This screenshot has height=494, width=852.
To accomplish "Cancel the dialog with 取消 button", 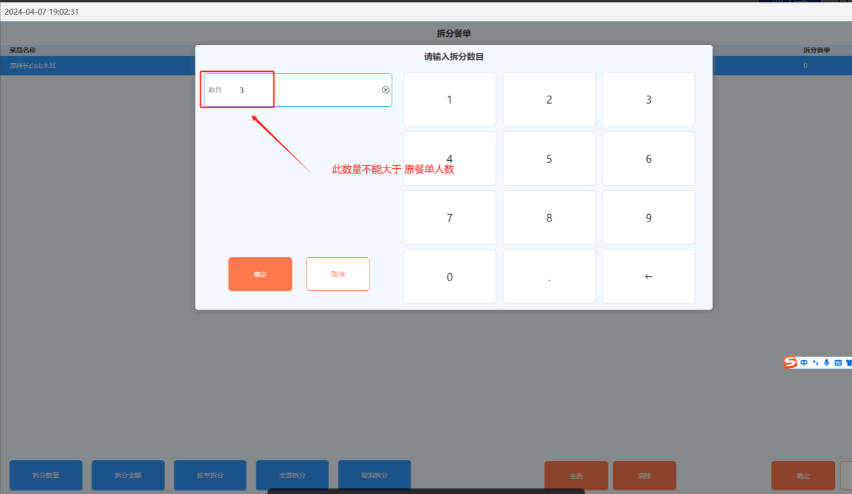I will pyautogui.click(x=338, y=274).
